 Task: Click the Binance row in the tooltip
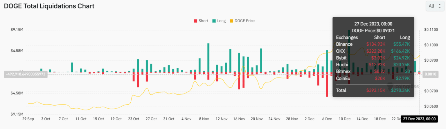coord(373,44)
